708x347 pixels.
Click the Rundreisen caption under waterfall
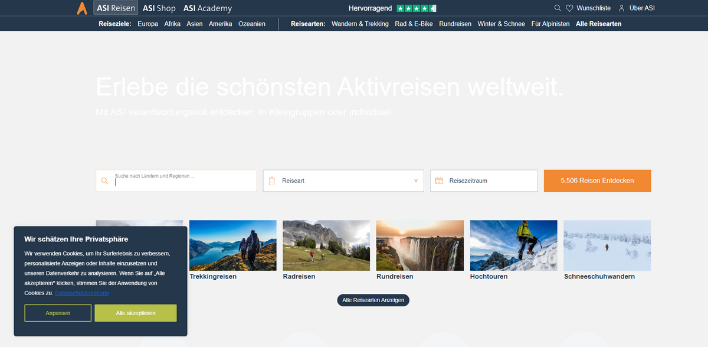pos(395,276)
